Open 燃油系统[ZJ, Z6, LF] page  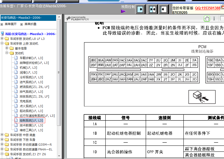(34, 87)
